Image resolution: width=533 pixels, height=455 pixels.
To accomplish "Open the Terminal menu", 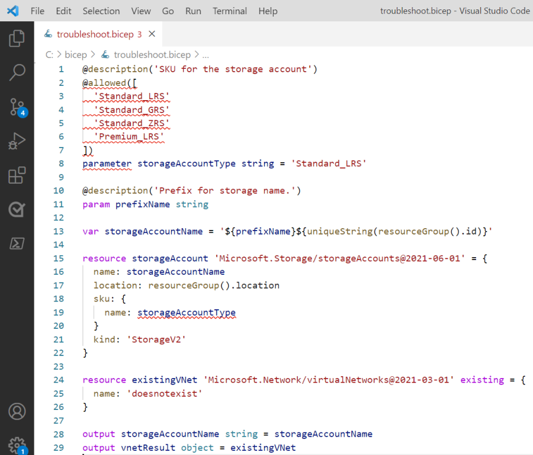I will 229,11.
